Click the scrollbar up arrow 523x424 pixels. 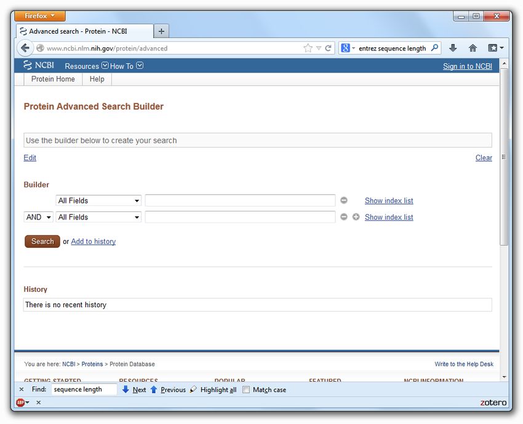tap(504, 63)
